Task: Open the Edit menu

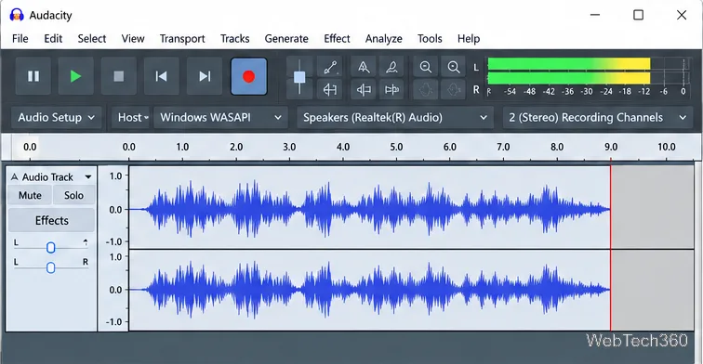Action: click(53, 39)
